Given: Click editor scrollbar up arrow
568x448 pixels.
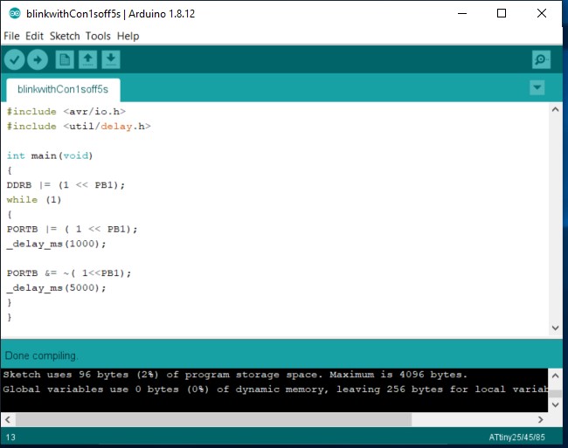Looking at the screenshot, I should [555, 109].
